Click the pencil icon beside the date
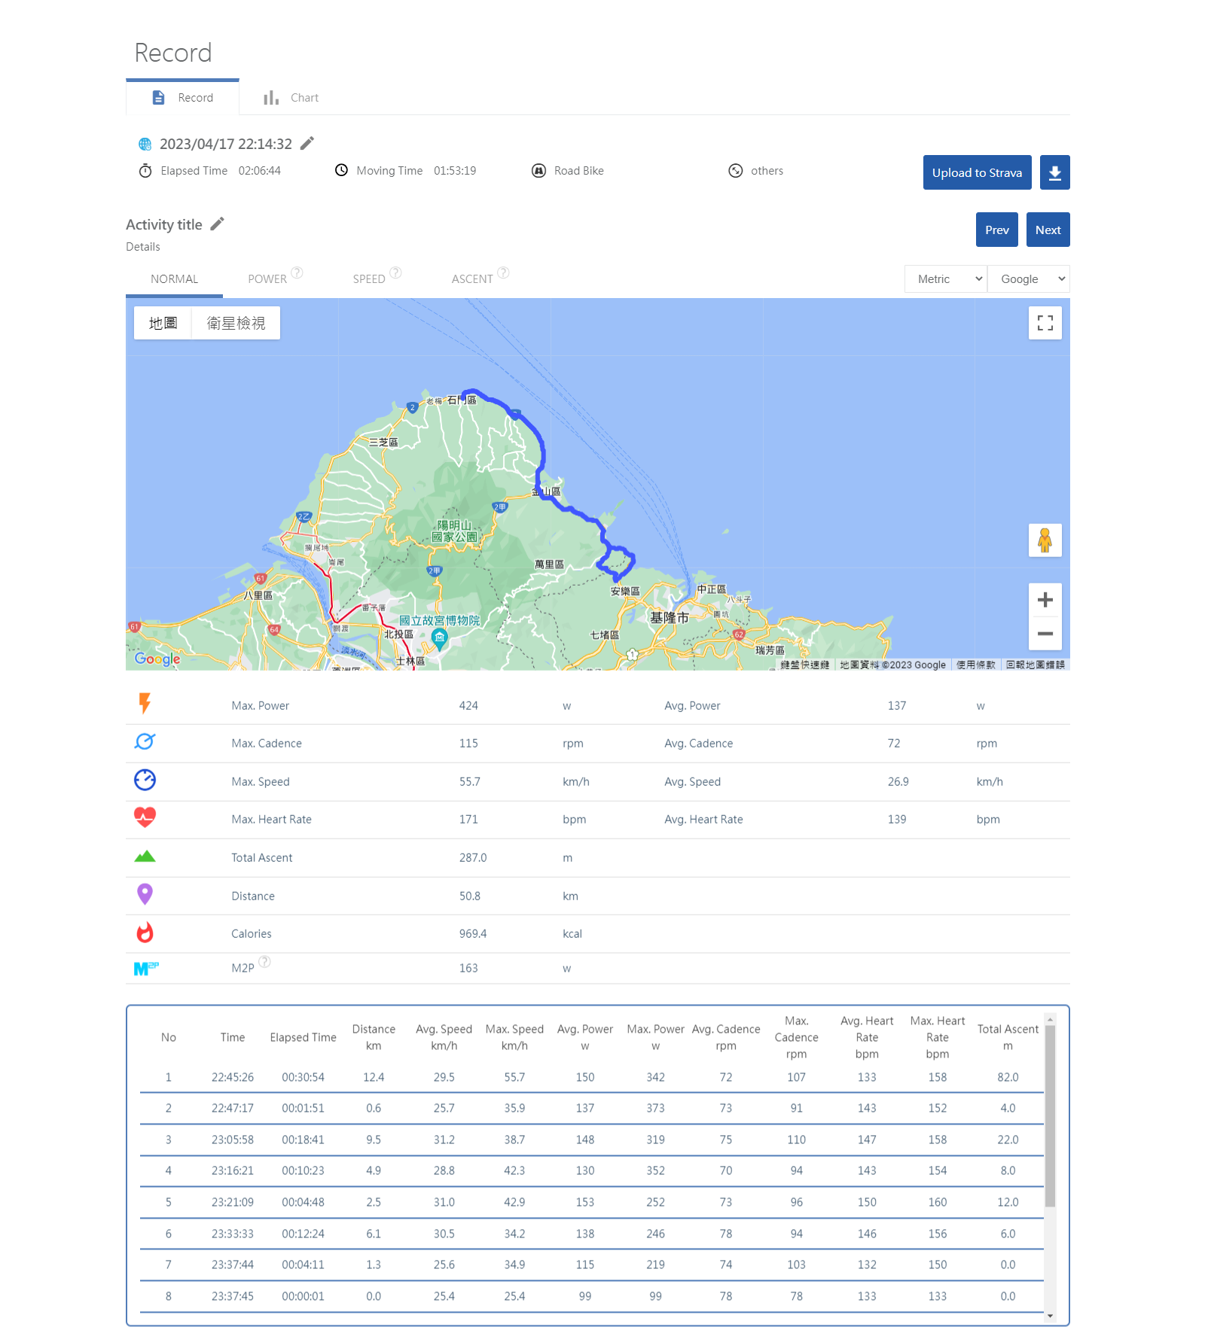 click(x=307, y=143)
